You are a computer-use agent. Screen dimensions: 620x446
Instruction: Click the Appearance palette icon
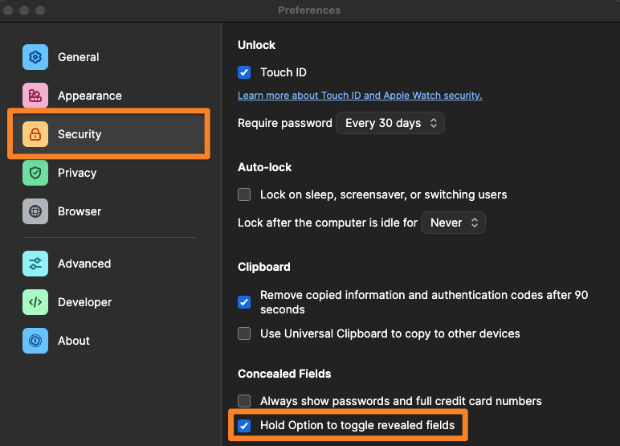[35, 96]
